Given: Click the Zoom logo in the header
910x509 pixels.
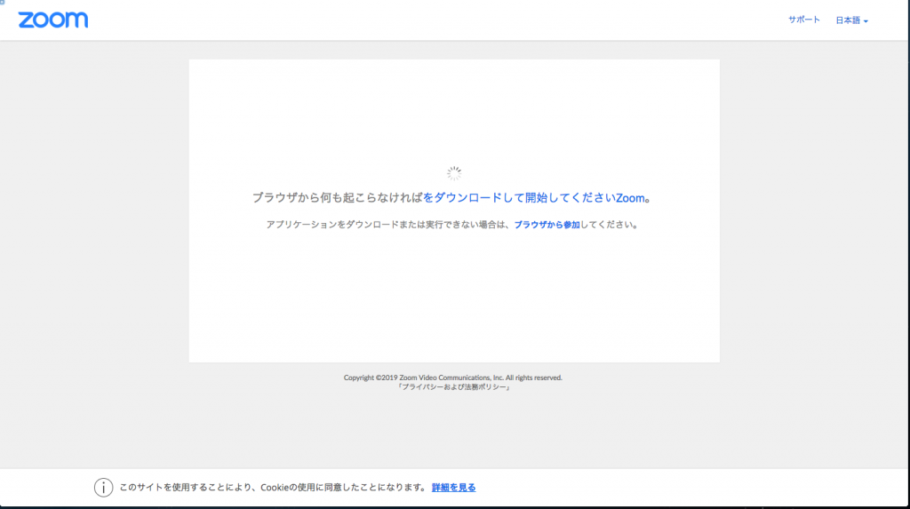Looking at the screenshot, I should (x=52, y=20).
